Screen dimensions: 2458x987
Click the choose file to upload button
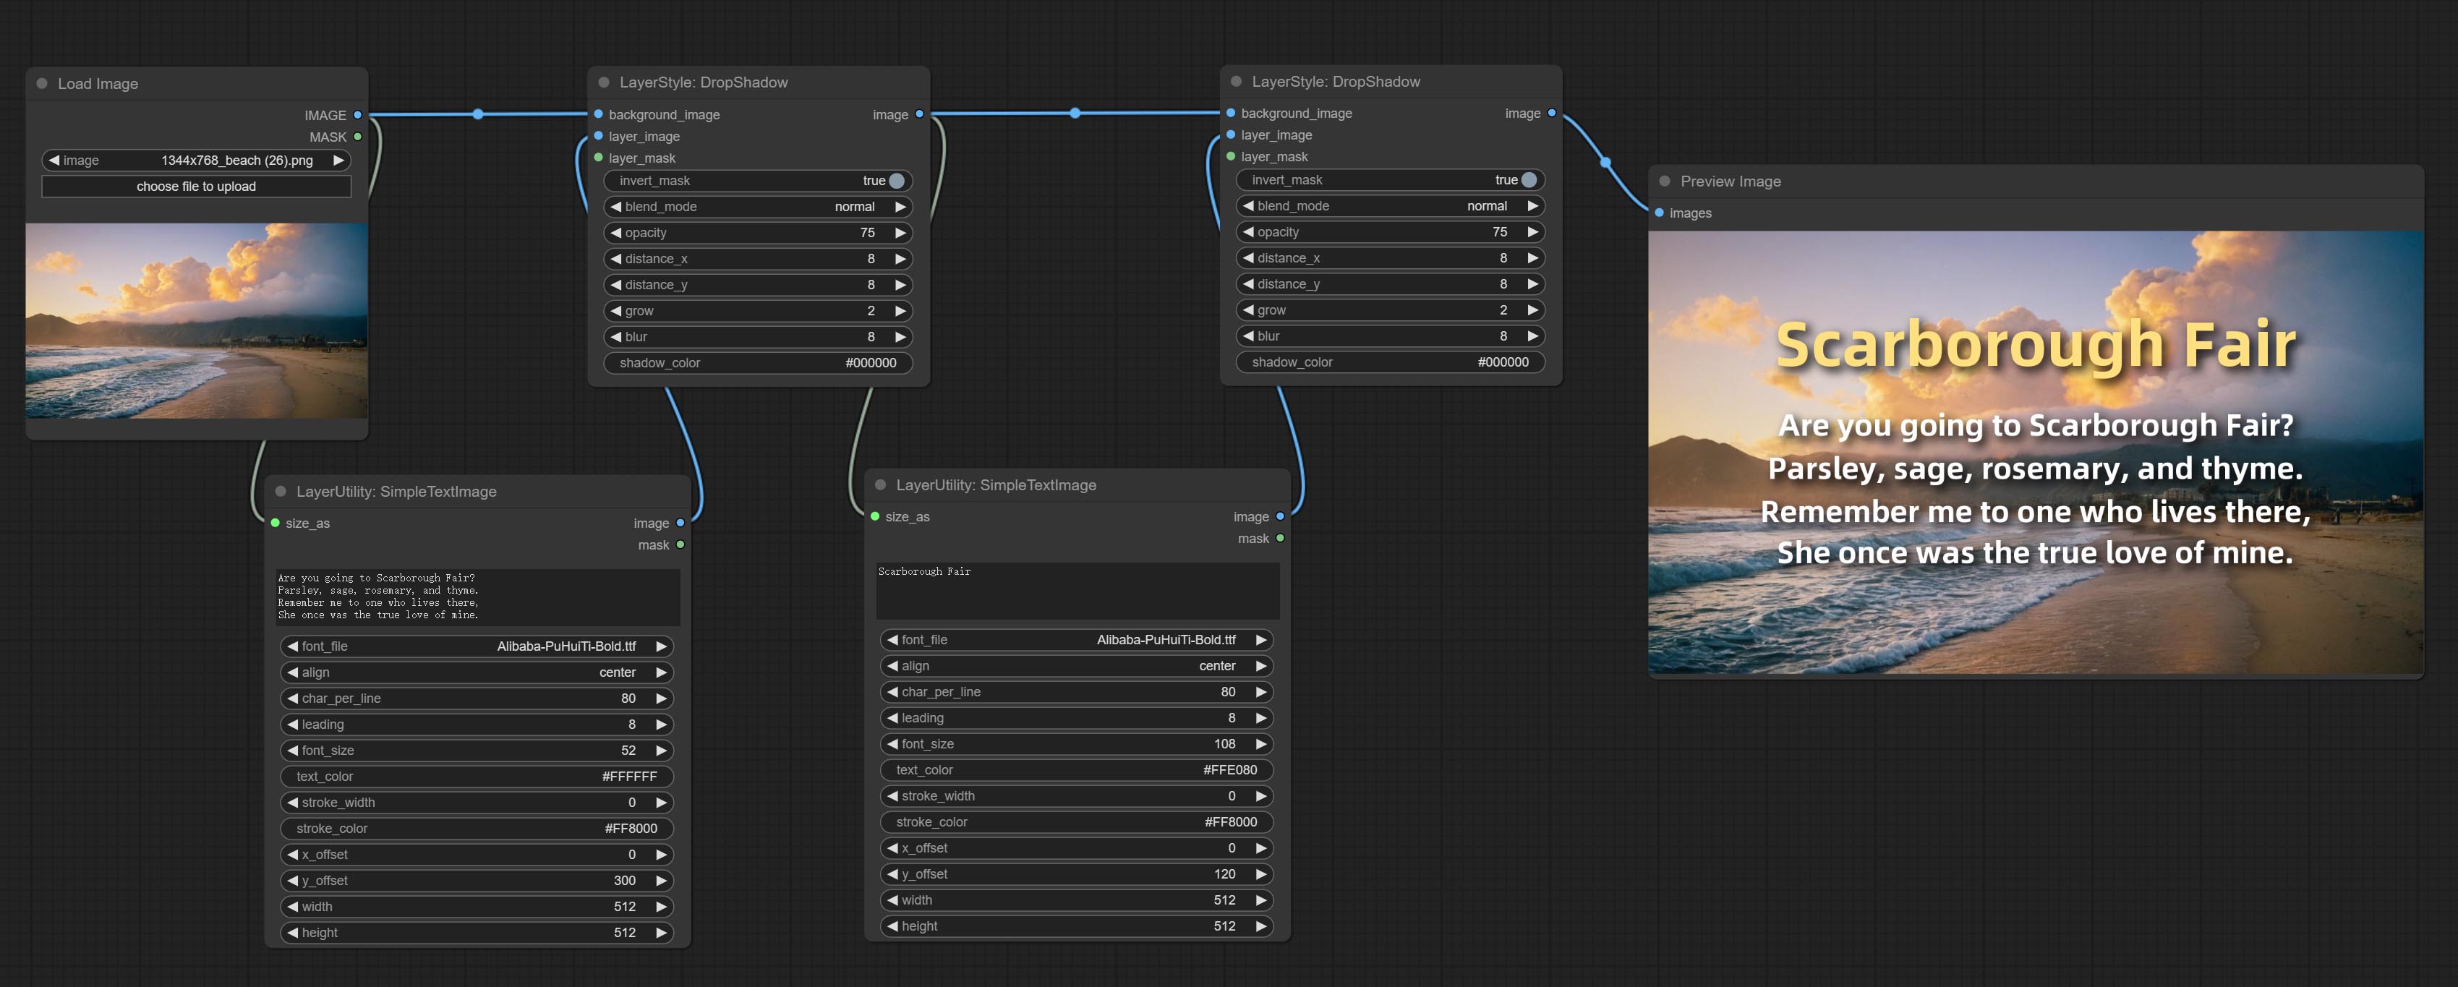pyautogui.click(x=195, y=186)
